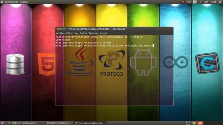Click the C language chip logo on desktop
This screenshot has width=223, height=125.
pyautogui.click(x=207, y=63)
